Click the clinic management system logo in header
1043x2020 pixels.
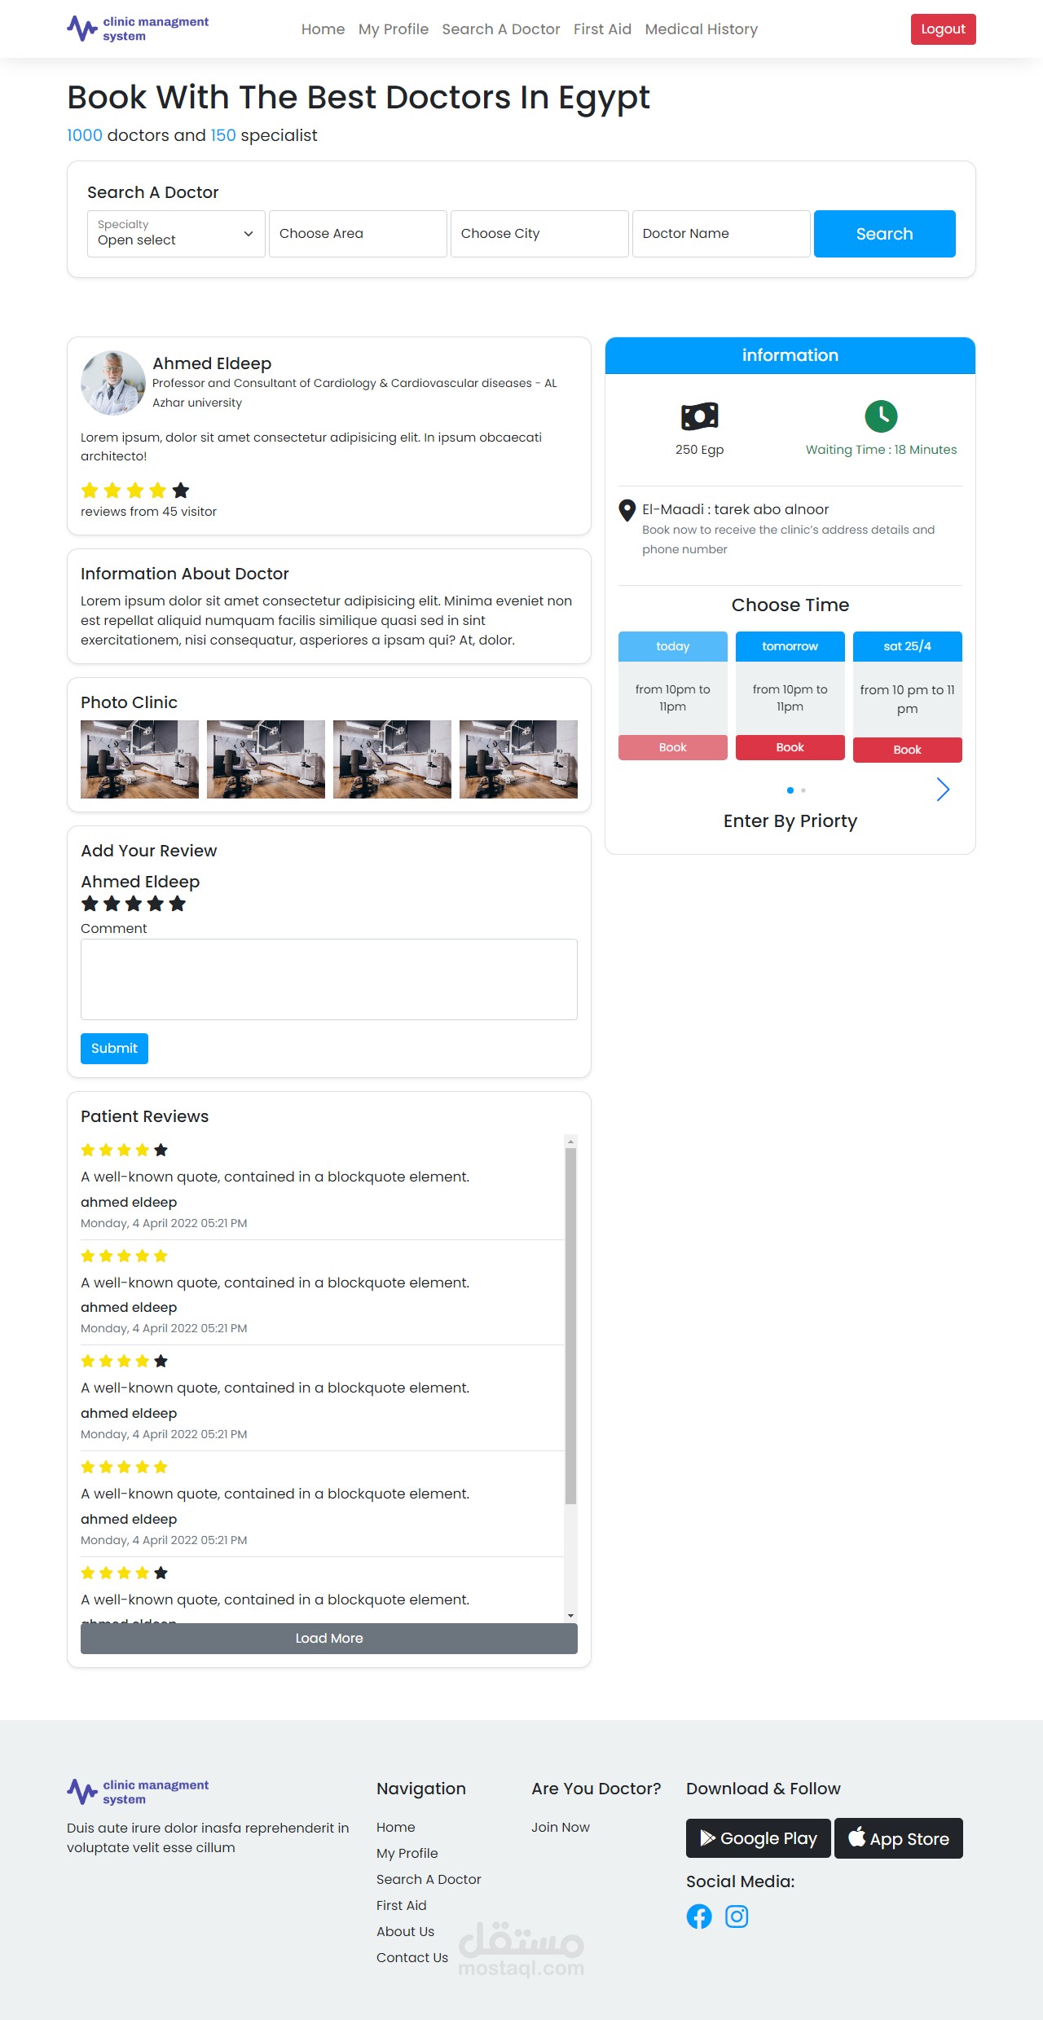click(x=138, y=29)
